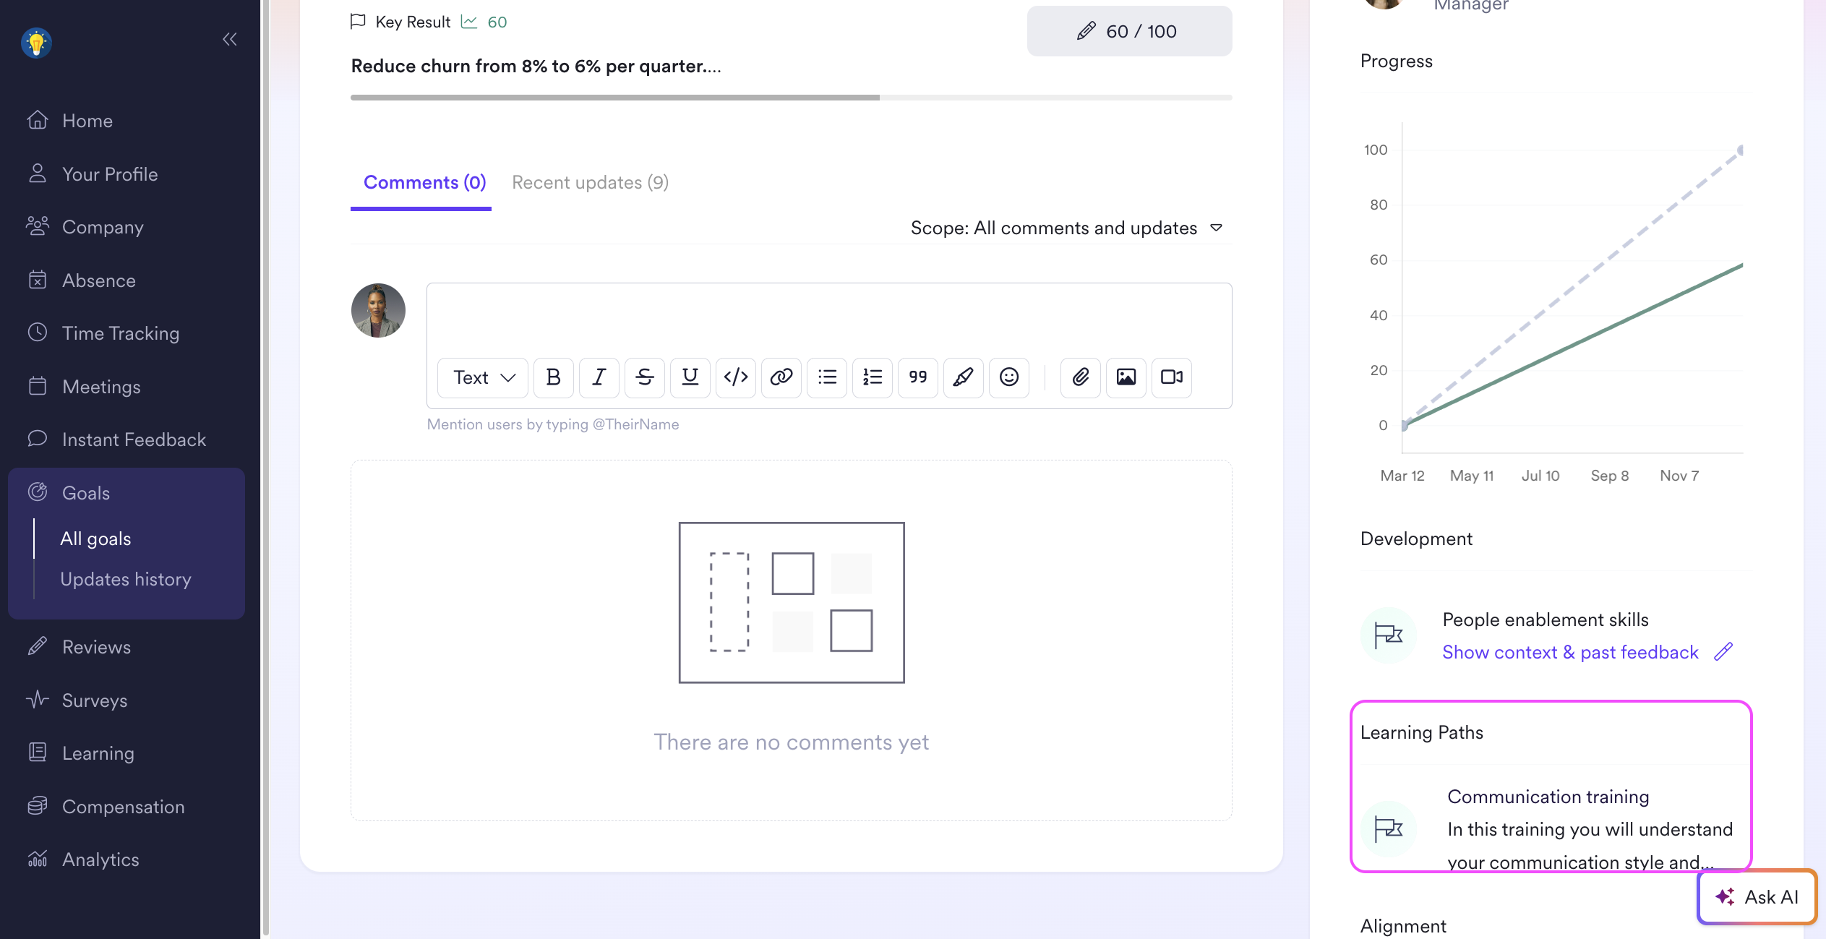Toggle bold formatting in comment editor
Viewport: 1826px width, 939px height.
click(553, 377)
